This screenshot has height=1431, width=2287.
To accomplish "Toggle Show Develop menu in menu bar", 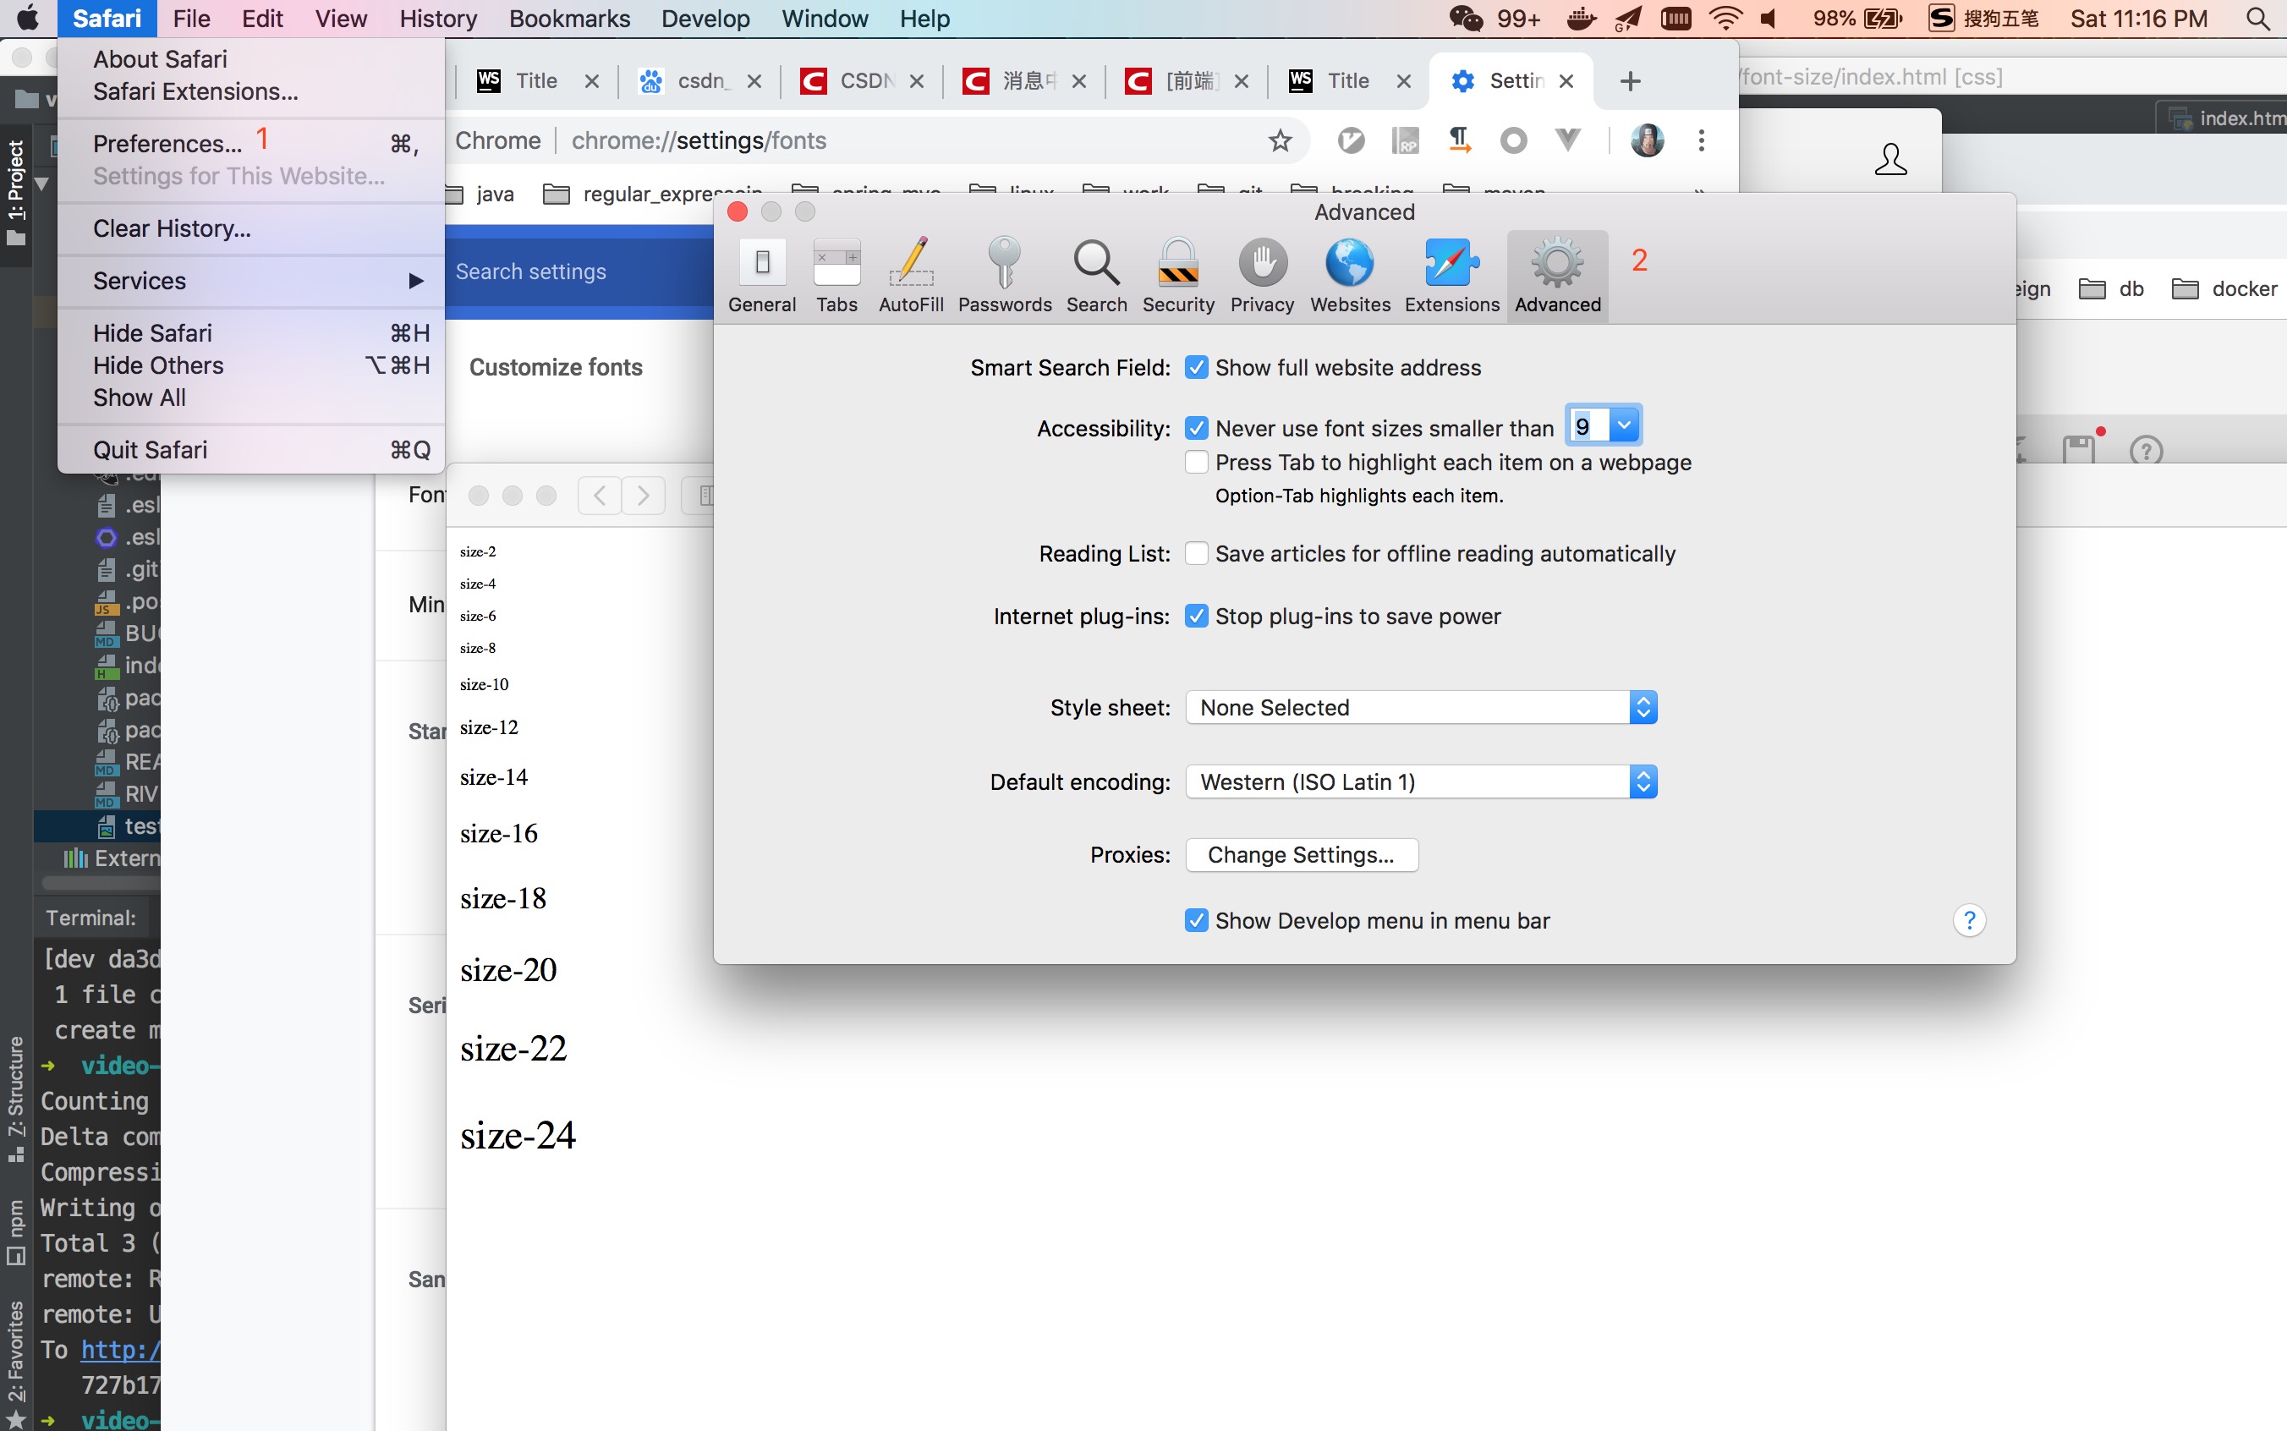I will [x=1197, y=921].
